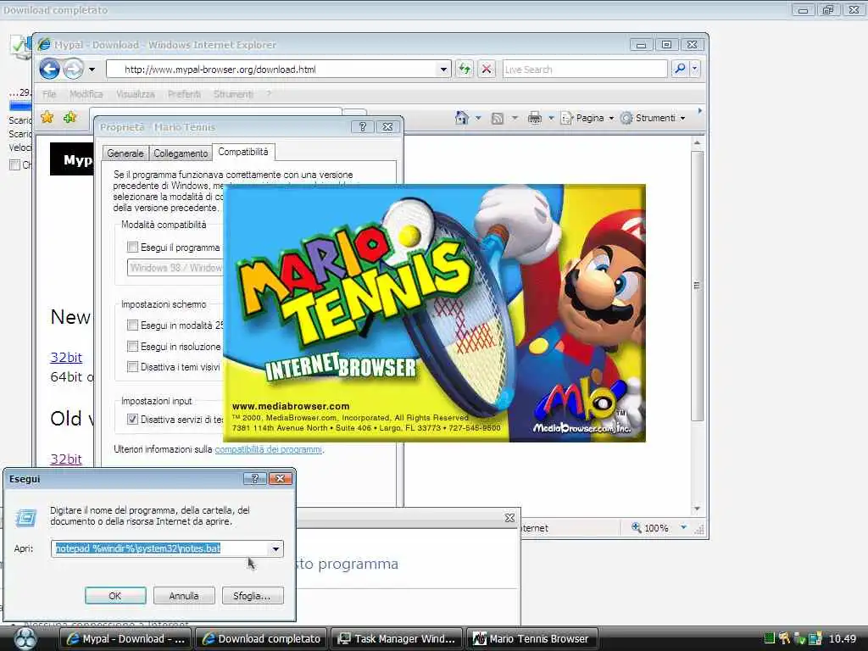Switch to 'Mypal - Download' taskbar button
868x651 pixels.
[x=125, y=638]
